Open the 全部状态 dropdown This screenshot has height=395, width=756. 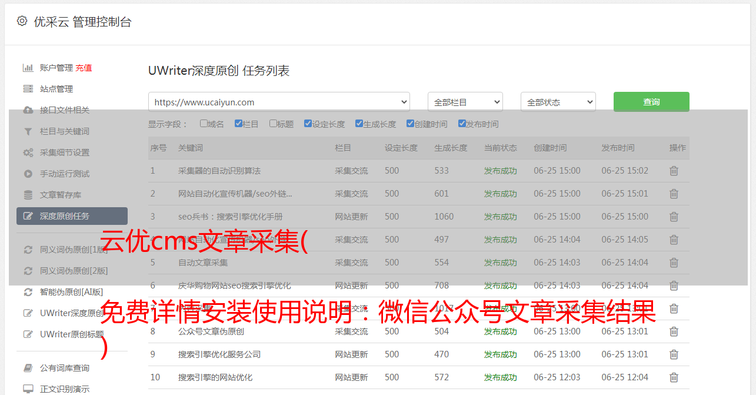pyautogui.click(x=558, y=102)
